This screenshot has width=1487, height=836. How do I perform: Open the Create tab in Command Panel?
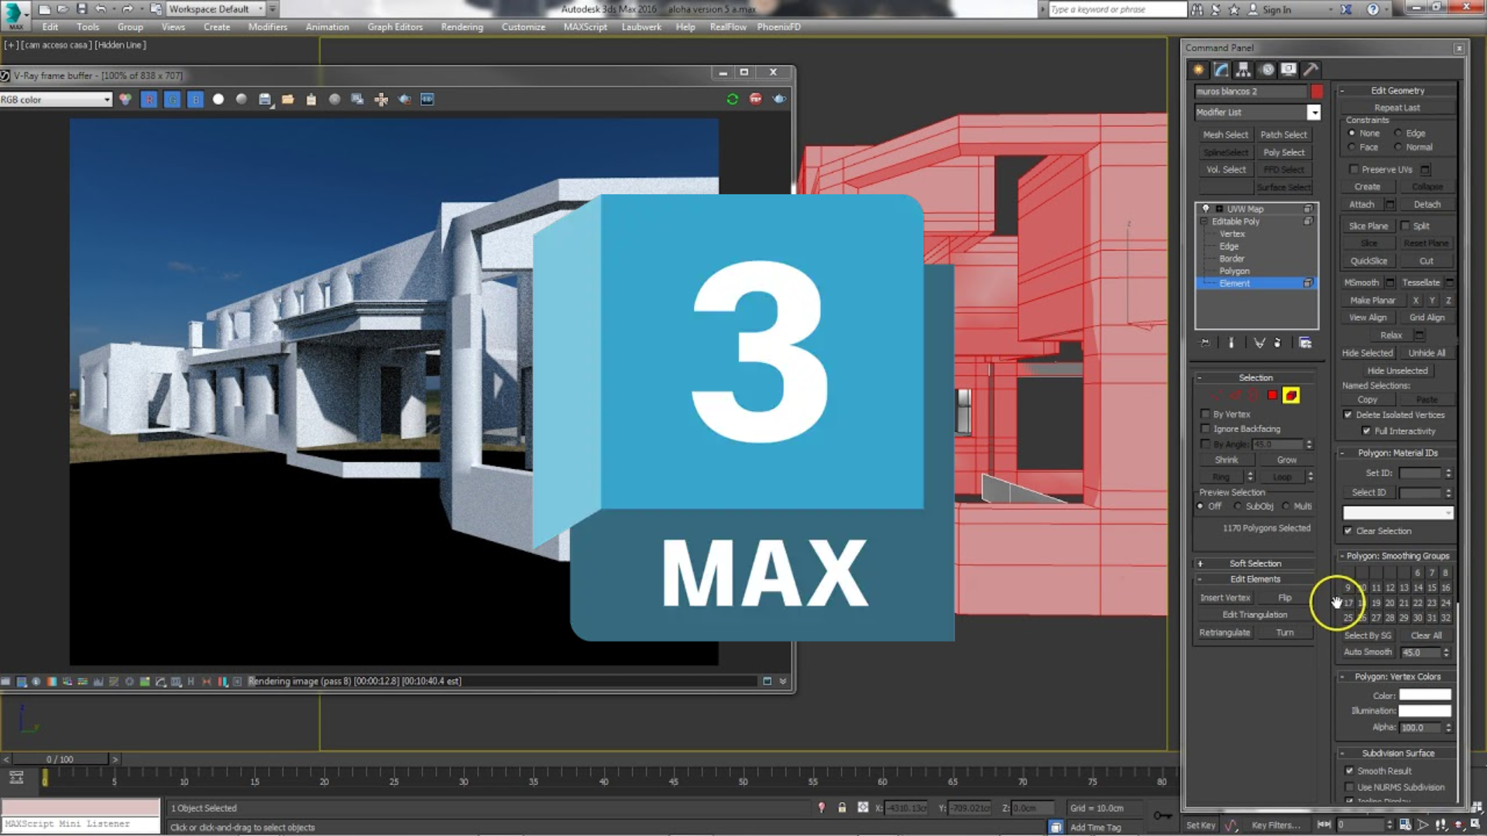[1199, 70]
